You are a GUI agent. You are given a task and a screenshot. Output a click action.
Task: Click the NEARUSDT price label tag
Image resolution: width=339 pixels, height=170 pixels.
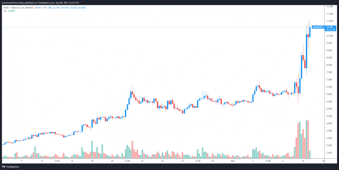pos(318,27)
